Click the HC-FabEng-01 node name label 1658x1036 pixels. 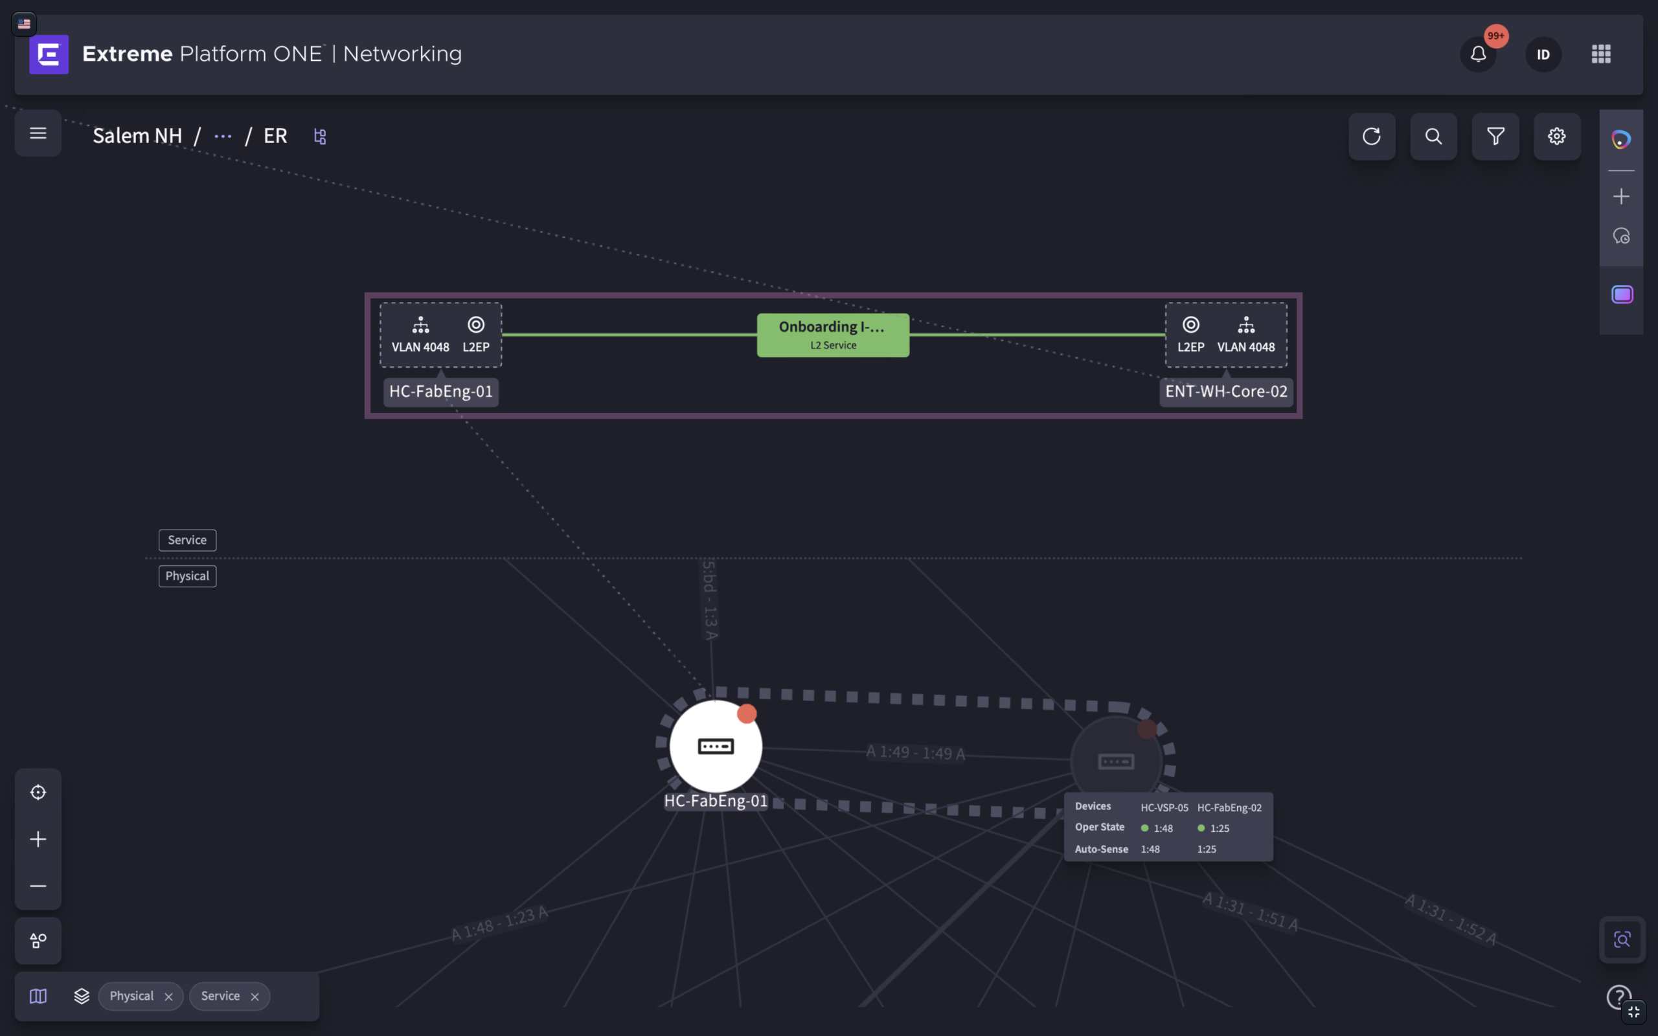(x=715, y=801)
